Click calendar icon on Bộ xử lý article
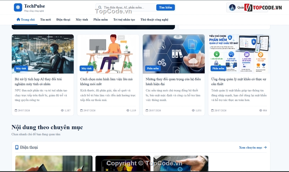This screenshot has width=289, height=172. (16, 110)
